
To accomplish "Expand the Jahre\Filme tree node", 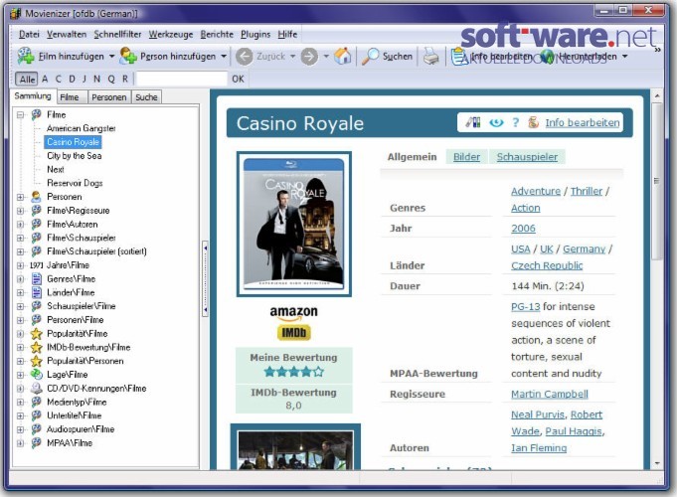I will 20,265.
